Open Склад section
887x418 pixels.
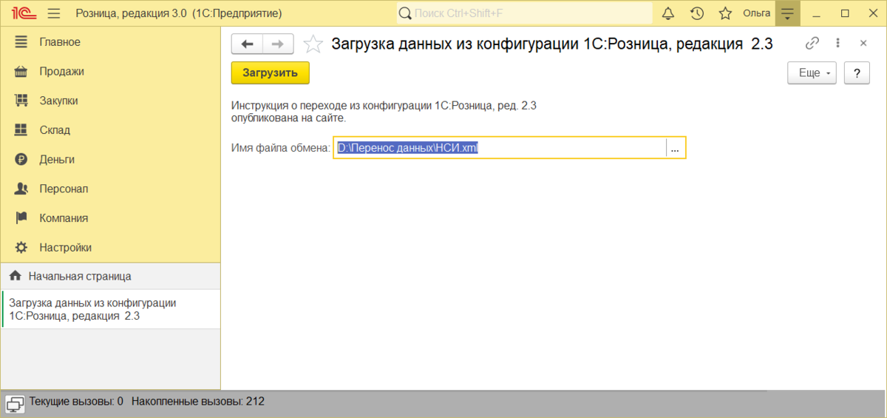coord(110,130)
